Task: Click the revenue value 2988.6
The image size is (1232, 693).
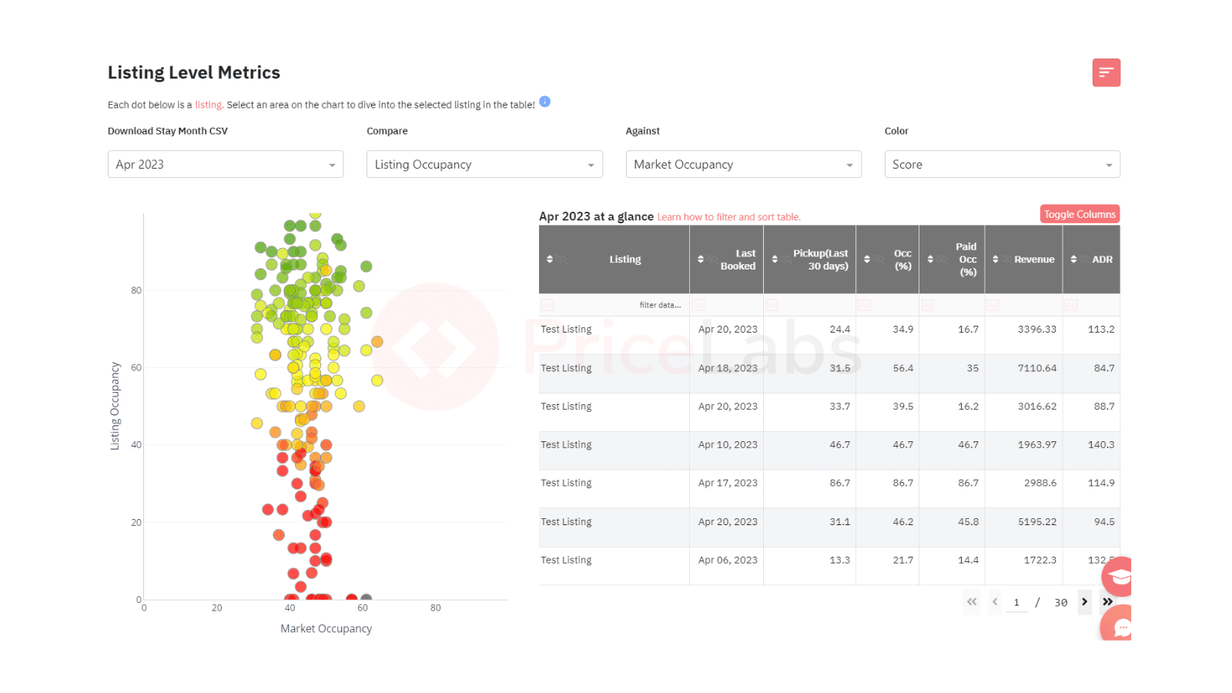Action: coord(1040,483)
